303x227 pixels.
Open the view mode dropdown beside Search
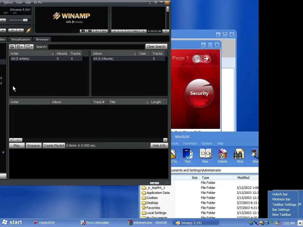point(20,47)
